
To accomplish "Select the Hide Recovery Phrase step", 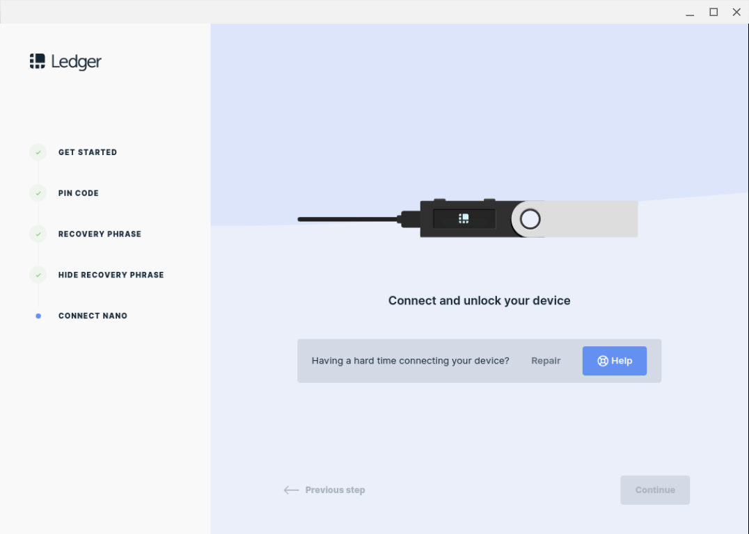I will [x=111, y=275].
